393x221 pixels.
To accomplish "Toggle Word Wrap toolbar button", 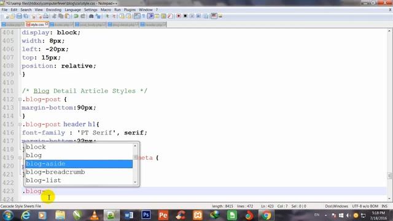I will point(137,17).
